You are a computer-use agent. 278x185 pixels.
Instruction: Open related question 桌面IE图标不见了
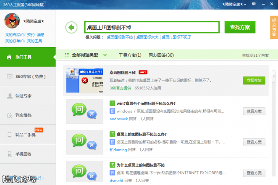coord(177,37)
